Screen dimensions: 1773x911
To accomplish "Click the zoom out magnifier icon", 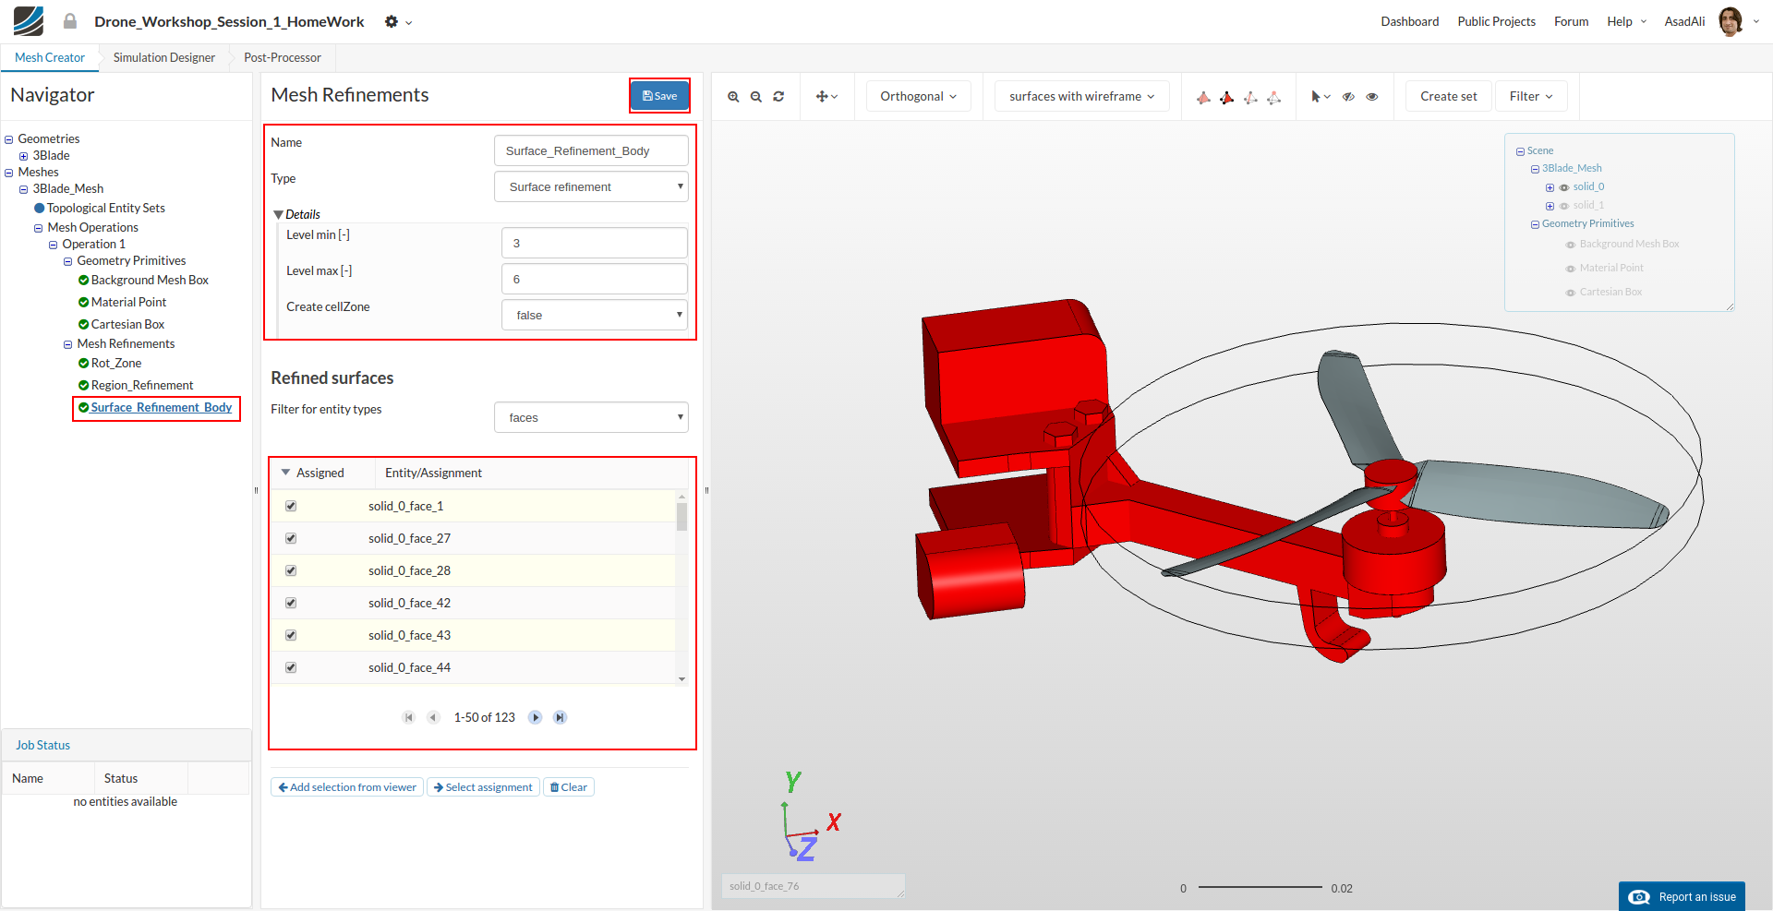I will pos(756,97).
